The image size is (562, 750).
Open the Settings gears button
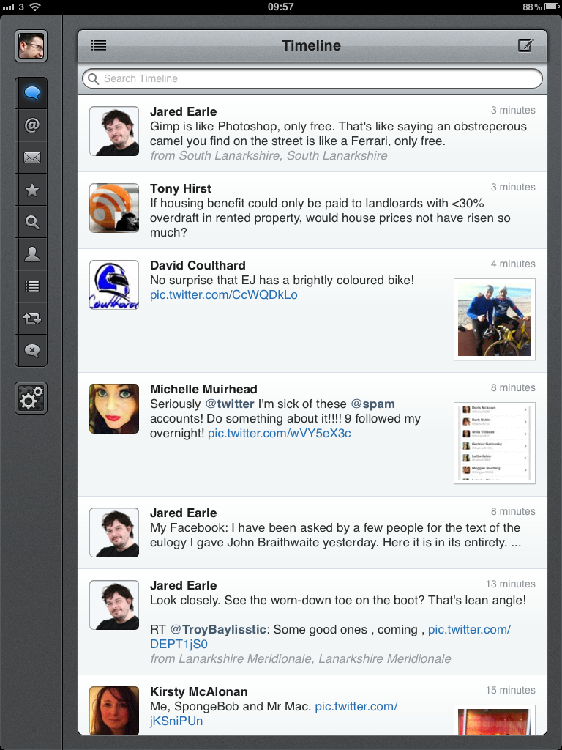(31, 399)
